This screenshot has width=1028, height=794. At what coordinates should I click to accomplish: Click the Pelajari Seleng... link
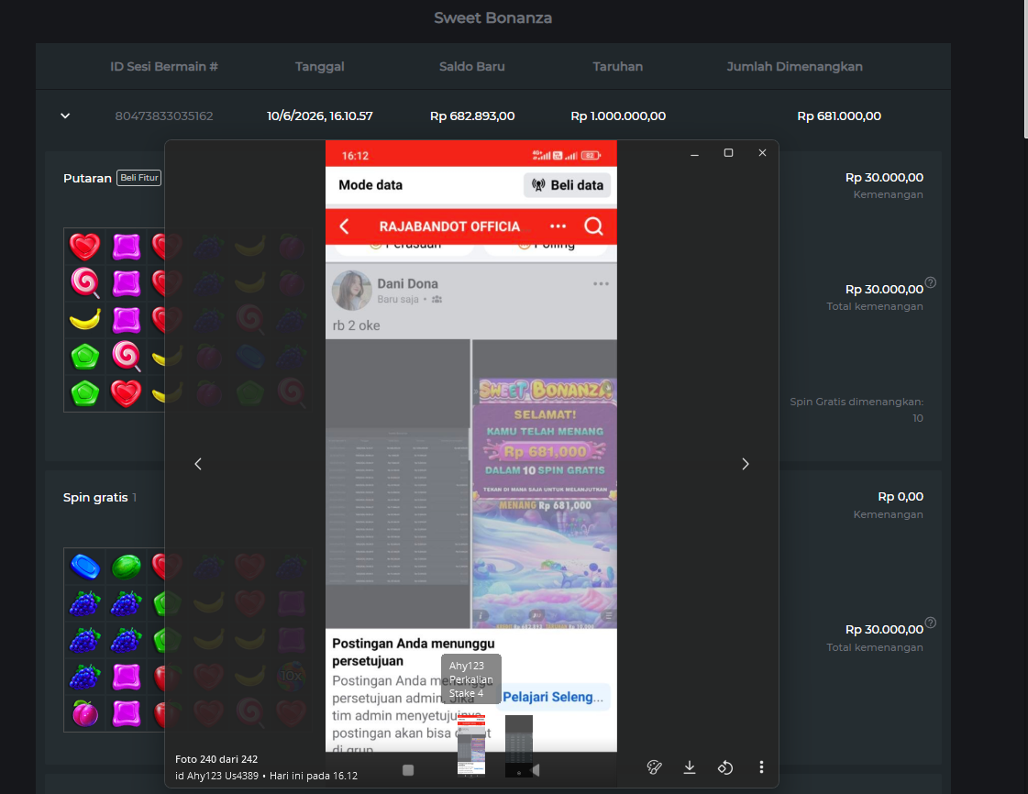(x=553, y=697)
